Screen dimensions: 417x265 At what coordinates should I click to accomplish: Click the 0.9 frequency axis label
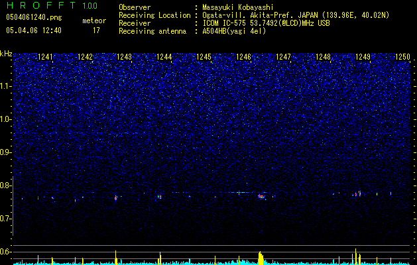5,152
